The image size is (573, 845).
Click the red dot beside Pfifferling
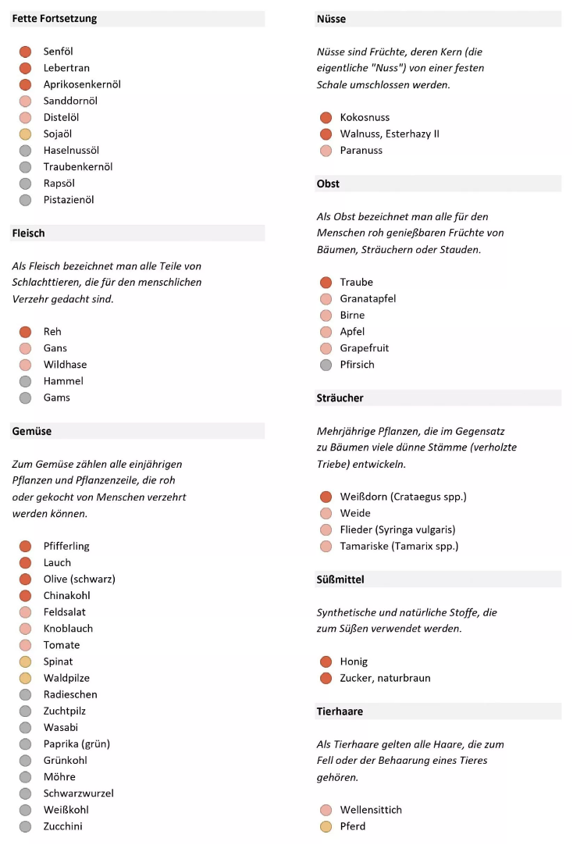point(25,547)
